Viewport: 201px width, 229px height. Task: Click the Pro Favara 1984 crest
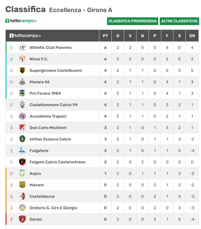point(22,93)
